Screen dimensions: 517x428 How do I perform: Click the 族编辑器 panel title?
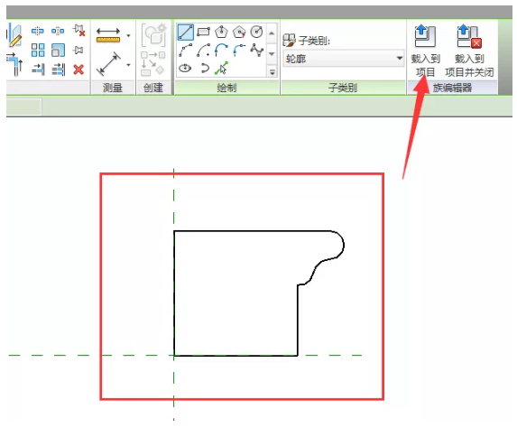tap(452, 88)
